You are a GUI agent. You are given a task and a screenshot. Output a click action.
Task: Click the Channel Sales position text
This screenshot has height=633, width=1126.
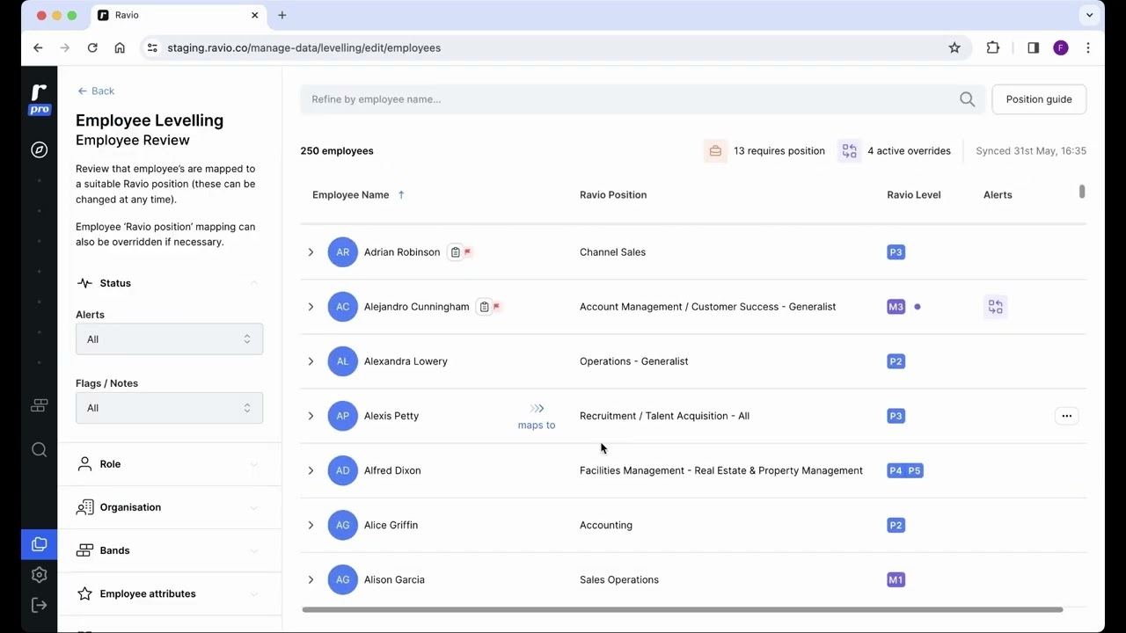612,252
